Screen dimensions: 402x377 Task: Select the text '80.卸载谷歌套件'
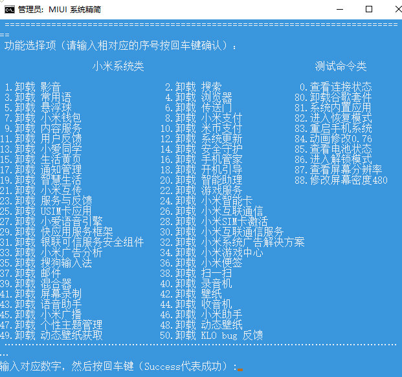pyautogui.click(x=333, y=98)
